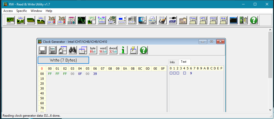274x119 pixels.
Task: Open the SMBIOS icon
Action: click(183, 20)
